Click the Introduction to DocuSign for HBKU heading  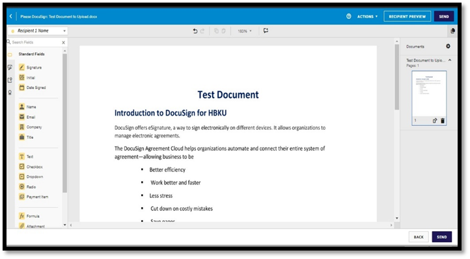click(x=171, y=113)
